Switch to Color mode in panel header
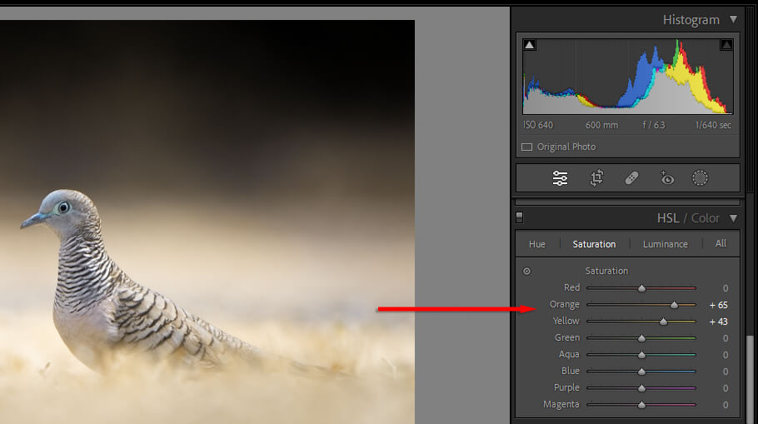Viewport: 758px width, 424px height. click(x=705, y=218)
